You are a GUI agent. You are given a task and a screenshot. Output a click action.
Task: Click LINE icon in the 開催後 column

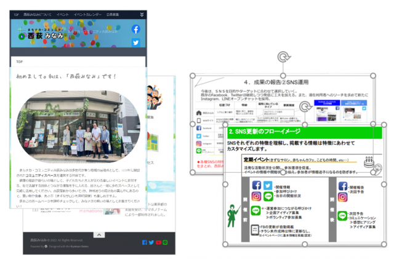[x=342, y=216]
